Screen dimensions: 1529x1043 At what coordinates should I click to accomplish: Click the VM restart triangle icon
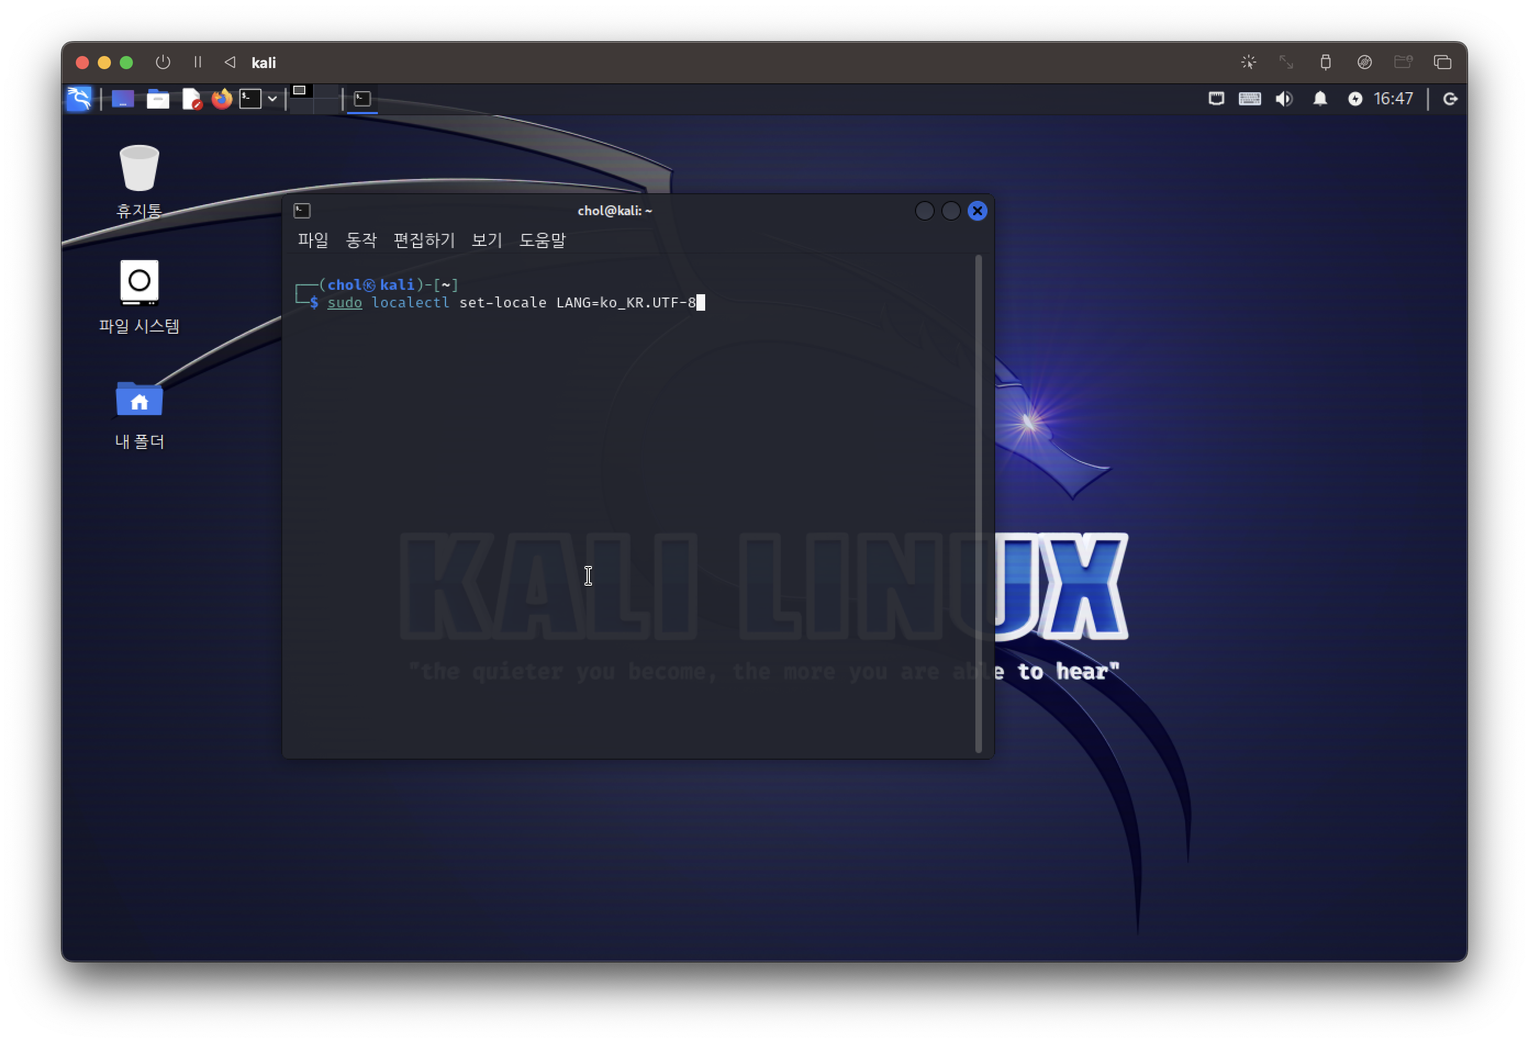[230, 63]
